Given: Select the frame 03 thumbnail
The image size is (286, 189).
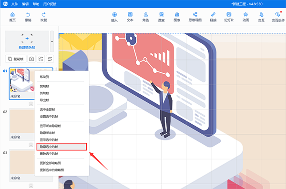Looking at the screenshot, I should click(22, 165).
